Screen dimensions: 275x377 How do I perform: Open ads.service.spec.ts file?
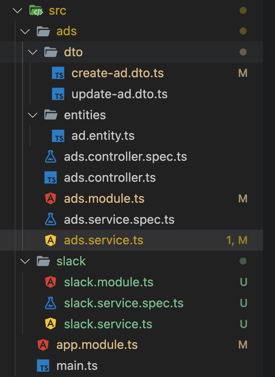(x=119, y=220)
